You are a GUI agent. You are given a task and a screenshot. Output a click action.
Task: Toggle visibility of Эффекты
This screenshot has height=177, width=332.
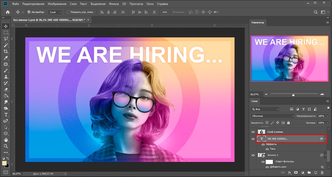click(263, 145)
